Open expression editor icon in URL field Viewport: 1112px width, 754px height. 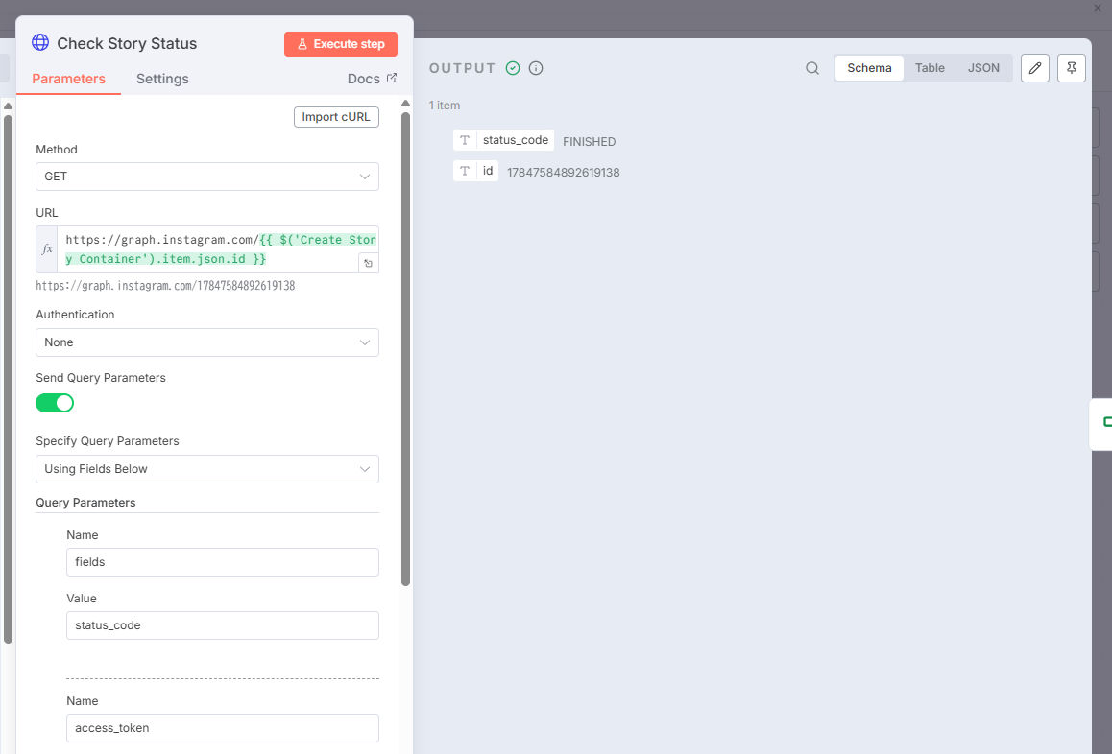(x=368, y=263)
